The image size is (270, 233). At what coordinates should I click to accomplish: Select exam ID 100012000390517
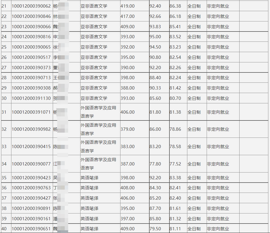coord(31,58)
